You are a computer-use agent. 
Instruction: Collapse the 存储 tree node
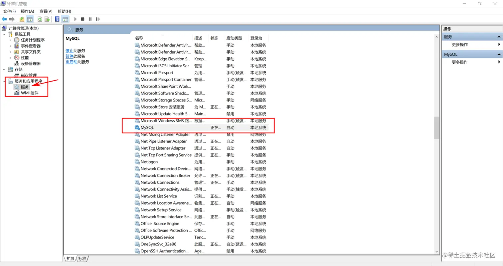pos(4,70)
